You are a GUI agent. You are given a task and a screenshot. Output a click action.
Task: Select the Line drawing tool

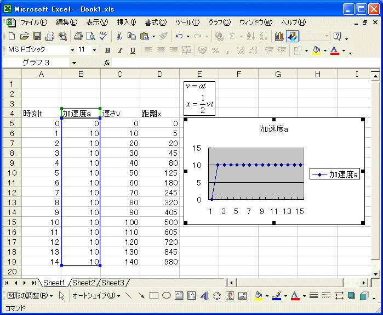(128, 296)
